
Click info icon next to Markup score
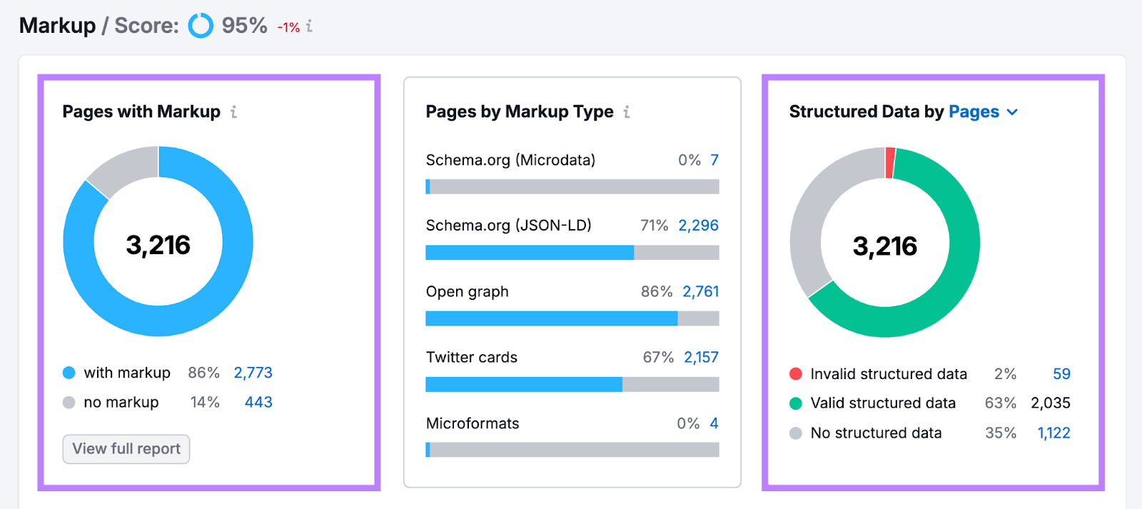click(309, 26)
